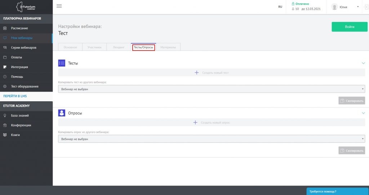Follow the ПЕРЕЙТИ В LMS link

tap(15, 96)
